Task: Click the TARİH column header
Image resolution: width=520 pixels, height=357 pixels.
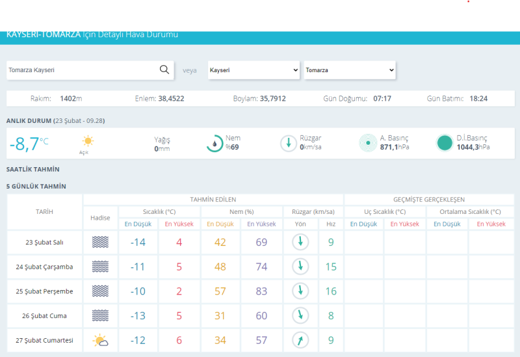Action: [x=44, y=212]
